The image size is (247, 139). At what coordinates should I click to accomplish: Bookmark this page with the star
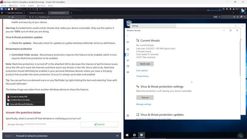pyautogui.click(x=220, y=17)
